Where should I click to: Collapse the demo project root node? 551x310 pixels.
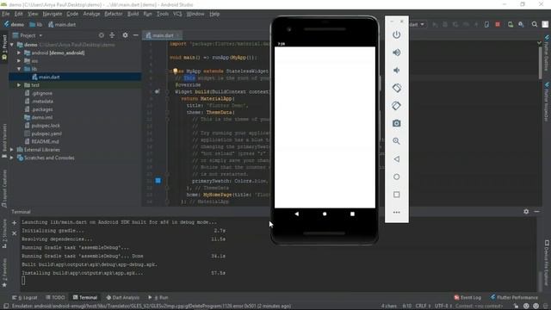[x=12, y=45]
